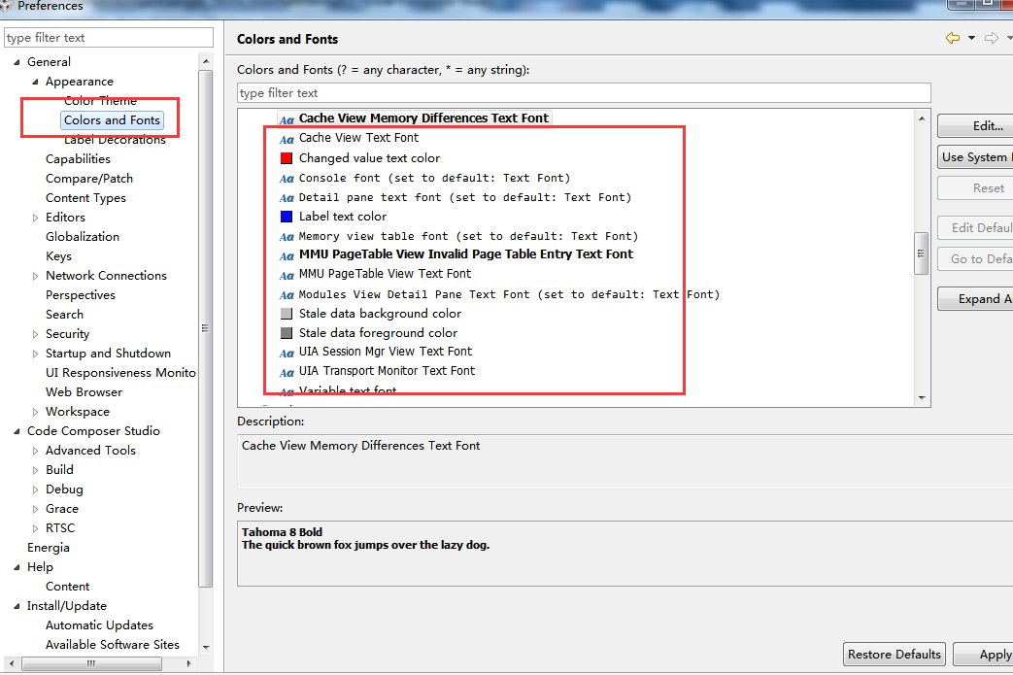Click the preferences tree filter text field
This screenshot has width=1013, height=675.
[109, 38]
